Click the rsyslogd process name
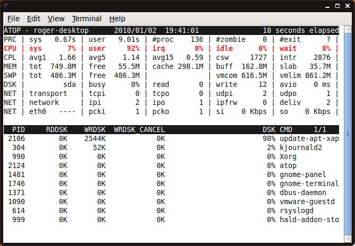The height and width of the screenshot is (246, 355). tap(298, 210)
